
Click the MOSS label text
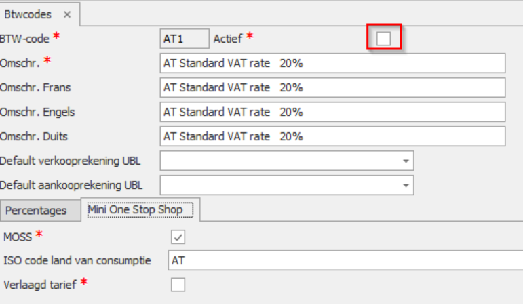click(x=18, y=237)
